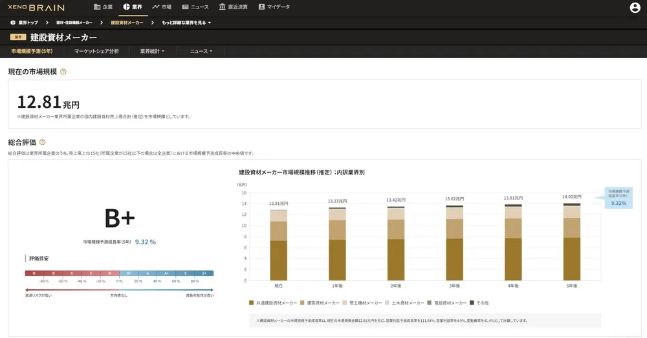The image size is (647, 338).
Task: Toggle 建築資材メーカー legend entry
Action: pyautogui.click(x=320, y=303)
